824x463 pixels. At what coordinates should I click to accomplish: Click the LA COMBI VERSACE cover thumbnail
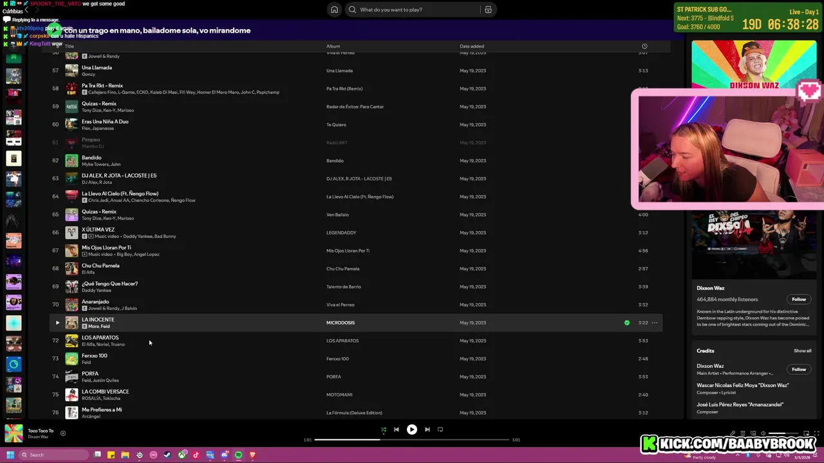coord(71,395)
